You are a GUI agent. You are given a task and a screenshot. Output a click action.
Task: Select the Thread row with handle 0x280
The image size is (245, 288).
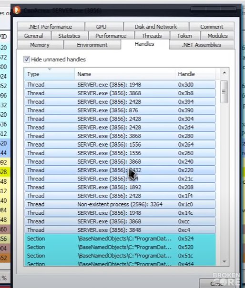(120, 136)
